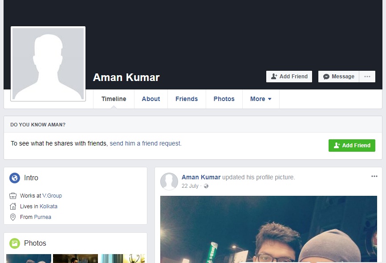Click the Add Friend button on cover

[289, 77]
